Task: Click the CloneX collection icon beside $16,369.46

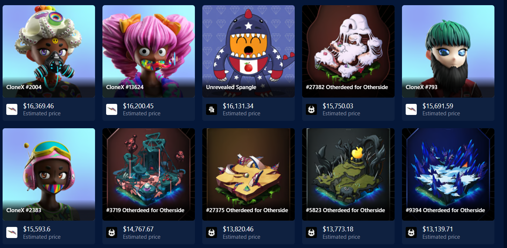Action: click(x=12, y=109)
